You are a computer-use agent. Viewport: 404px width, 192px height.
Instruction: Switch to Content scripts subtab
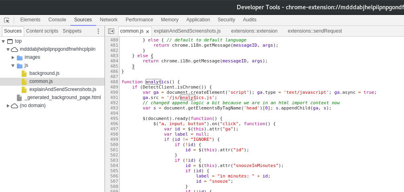coord(42,31)
